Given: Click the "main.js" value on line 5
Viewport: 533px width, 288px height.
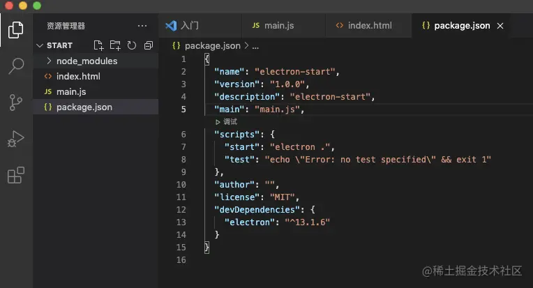Looking at the screenshot, I should click(x=278, y=109).
